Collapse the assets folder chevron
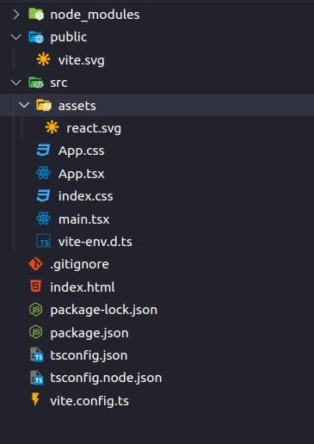 24,105
